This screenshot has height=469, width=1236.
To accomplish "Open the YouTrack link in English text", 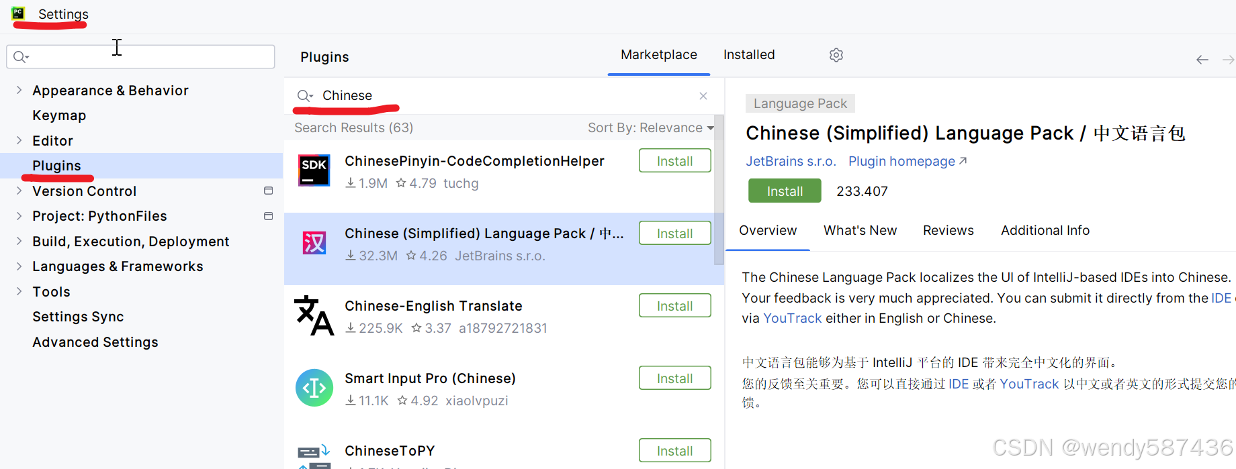I will (x=792, y=318).
